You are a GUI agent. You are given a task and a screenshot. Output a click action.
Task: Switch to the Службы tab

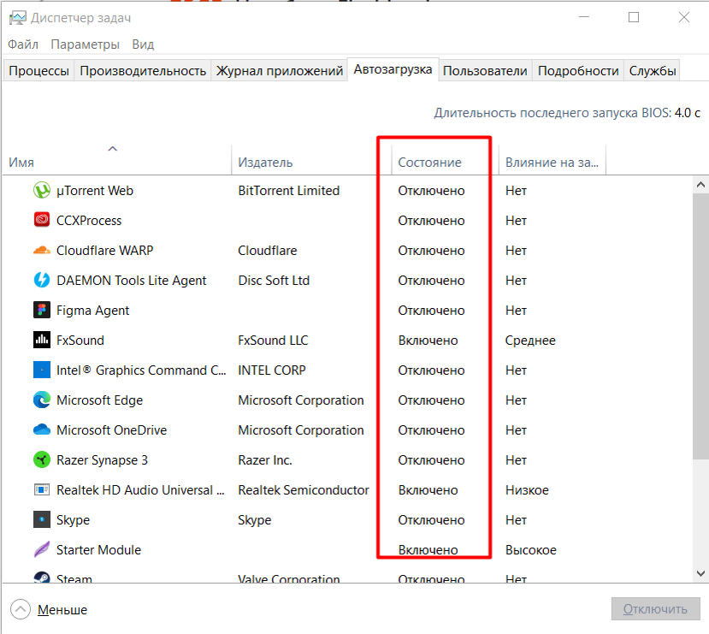click(x=653, y=71)
